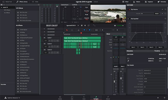Lock the Audio 3 track
Image resolution: width=168 pixels, height=100 pixels.
click(x=50, y=53)
